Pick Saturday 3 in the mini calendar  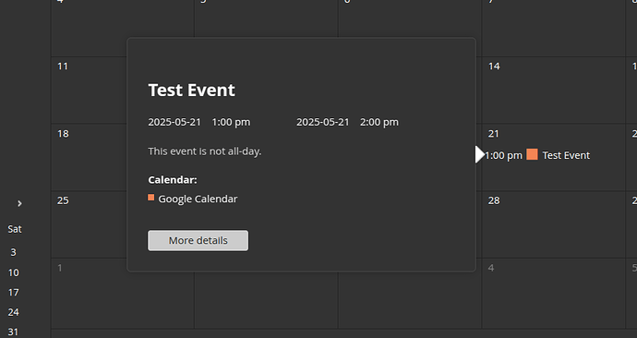pyautogui.click(x=14, y=252)
